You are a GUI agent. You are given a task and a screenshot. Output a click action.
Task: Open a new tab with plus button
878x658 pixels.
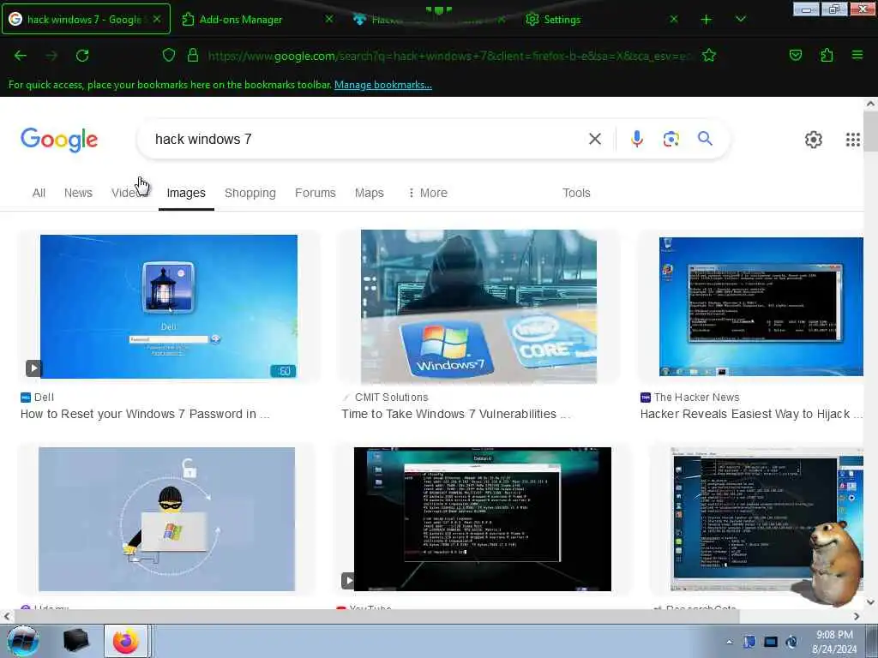707,20
